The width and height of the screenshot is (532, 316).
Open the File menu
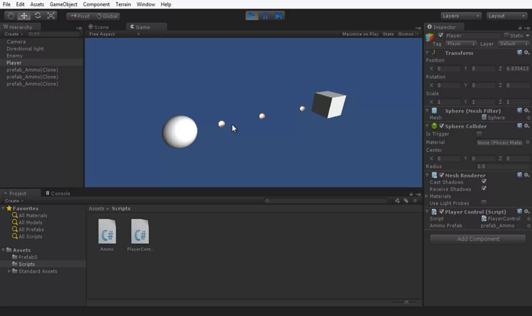pos(7,4)
